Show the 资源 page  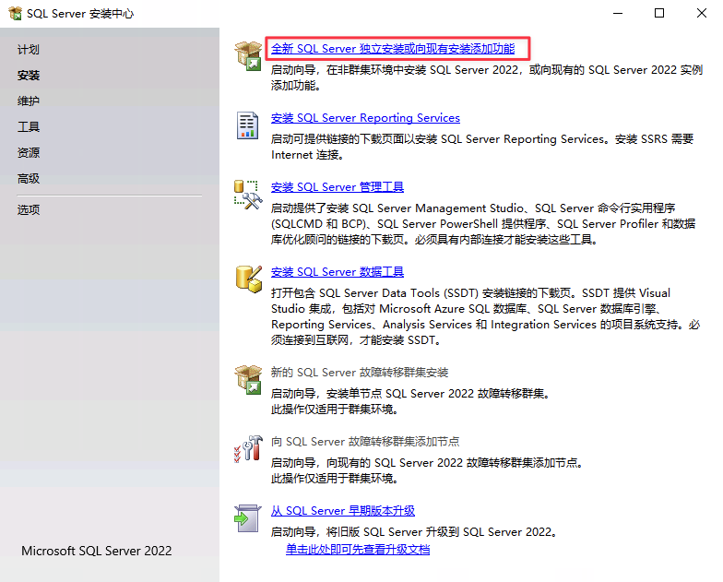tap(29, 153)
